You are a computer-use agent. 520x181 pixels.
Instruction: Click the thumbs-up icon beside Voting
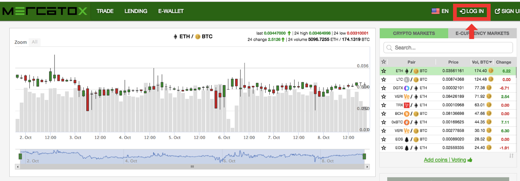(x=470, y=159)
